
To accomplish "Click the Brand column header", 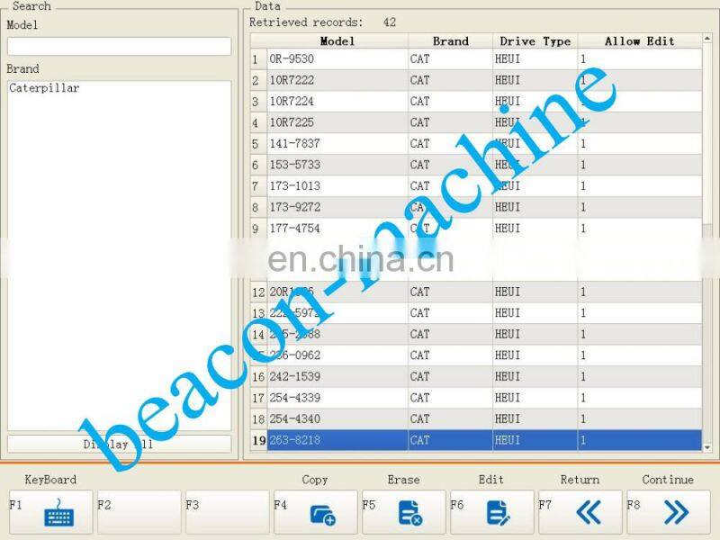I will point(450,41).
